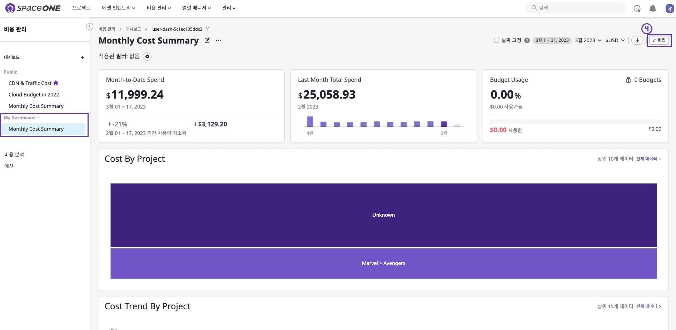The image size is (676, 330).
Task: Click the 0.00% budget usage value
Action: point(506,95)
